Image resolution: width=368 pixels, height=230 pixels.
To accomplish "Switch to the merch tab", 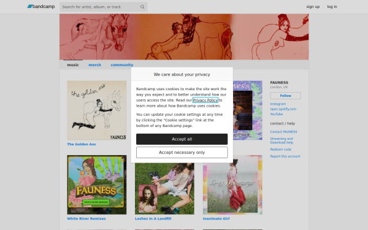I will point(95,65).
